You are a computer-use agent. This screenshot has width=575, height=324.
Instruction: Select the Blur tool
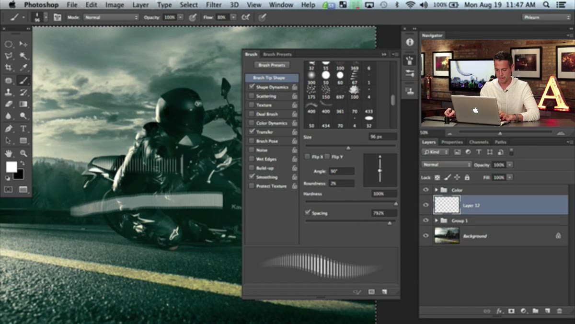point(9,116)
